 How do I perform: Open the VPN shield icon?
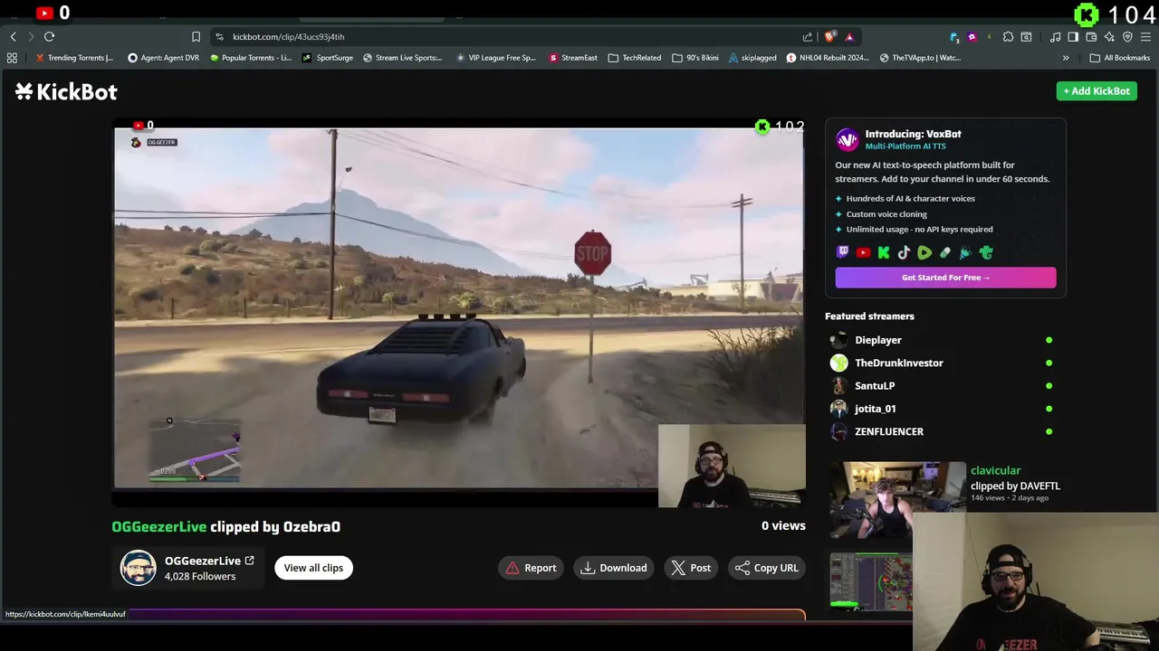pyautogui.click(x=1127, y=37)
